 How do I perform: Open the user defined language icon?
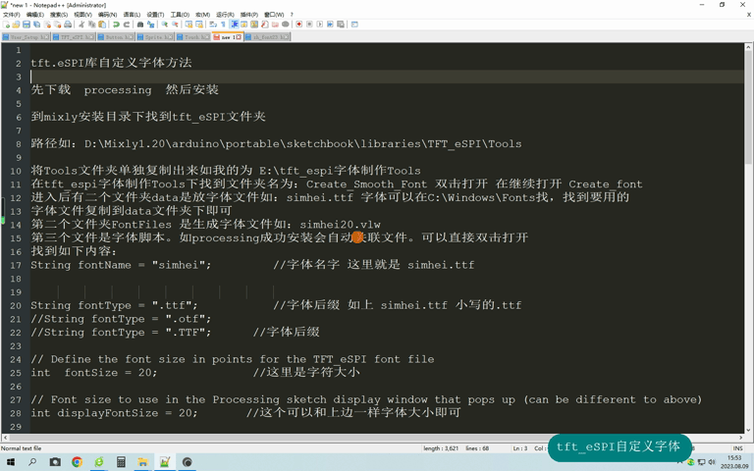243,24
